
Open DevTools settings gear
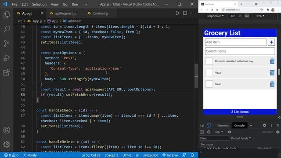click(264, 126)
